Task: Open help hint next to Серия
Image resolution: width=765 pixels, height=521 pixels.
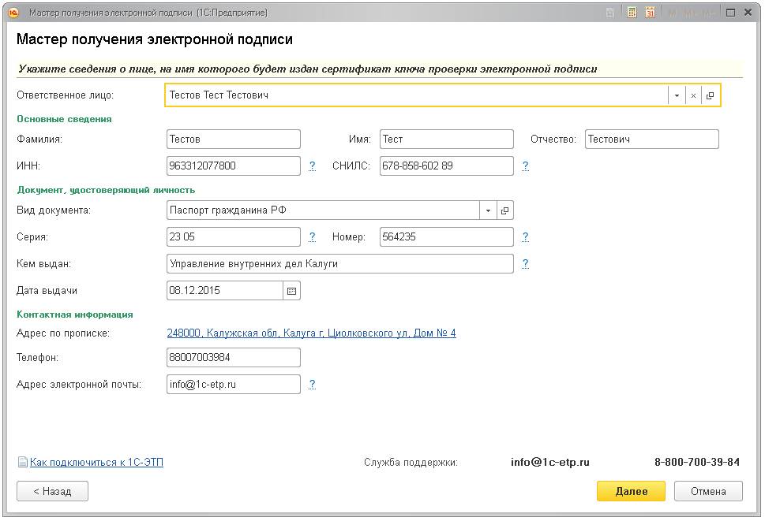Action: click(313, 237)
